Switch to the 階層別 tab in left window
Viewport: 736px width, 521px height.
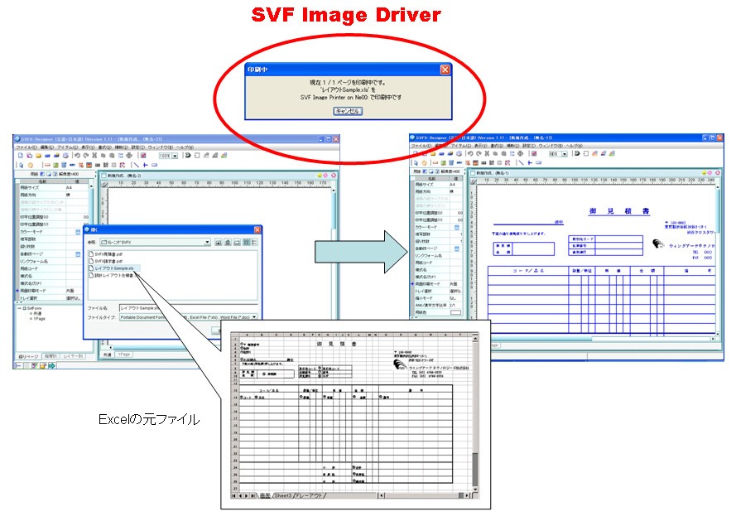point(51,356)
